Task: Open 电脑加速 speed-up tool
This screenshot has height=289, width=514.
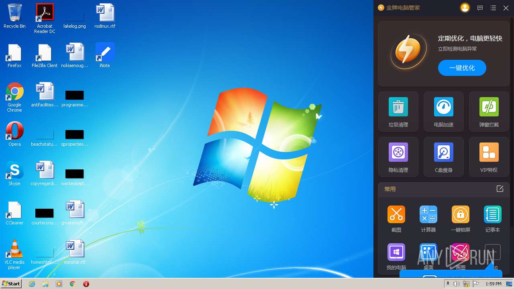Action: coord(444,112)
